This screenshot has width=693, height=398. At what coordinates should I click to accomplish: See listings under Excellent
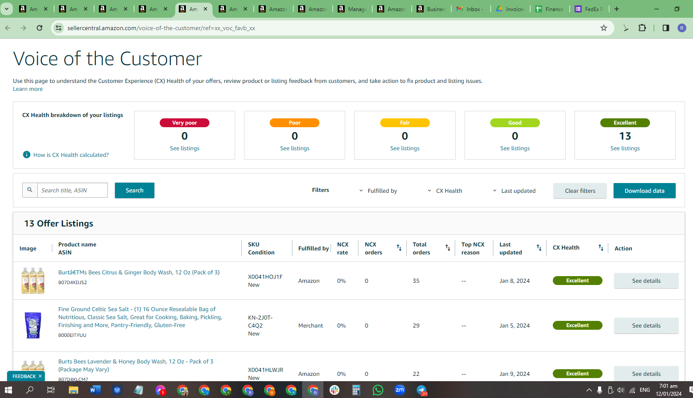[625, 148]
